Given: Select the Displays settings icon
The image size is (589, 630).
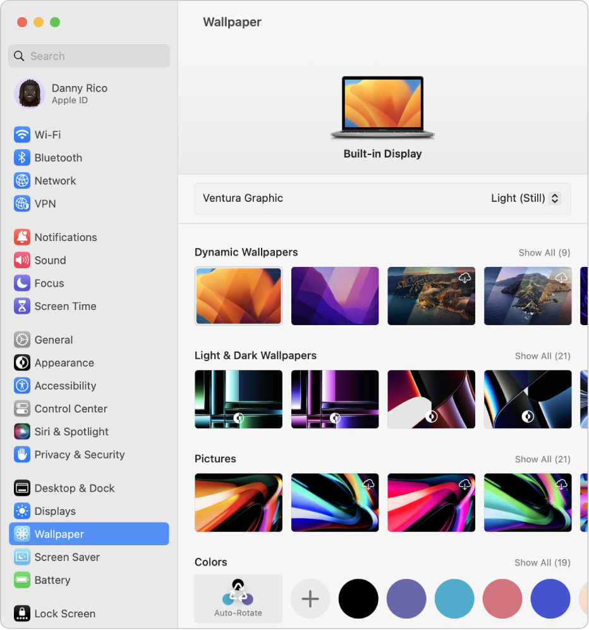Looking at the screenshot, I should (x=21, y=511).
